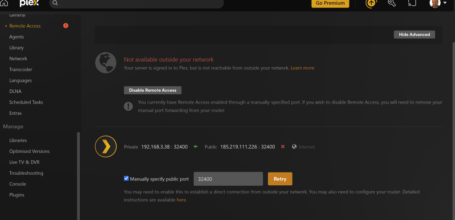Click the Plex logo
This screenshot has height=220, width=455.
29,3
